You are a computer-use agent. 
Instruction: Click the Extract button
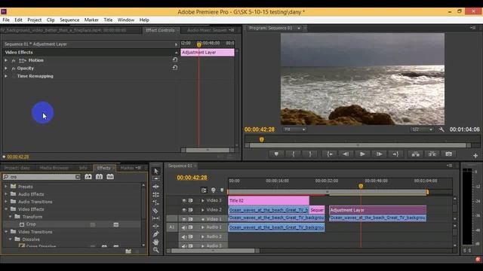(x=432, y=154)
